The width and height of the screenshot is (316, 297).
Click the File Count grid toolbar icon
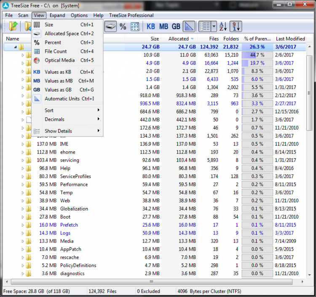click(135, 27)
